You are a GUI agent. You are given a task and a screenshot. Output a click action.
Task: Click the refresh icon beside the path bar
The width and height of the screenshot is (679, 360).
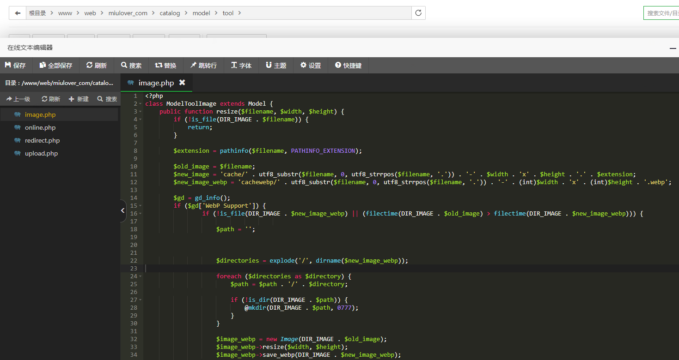coord(418,13)
